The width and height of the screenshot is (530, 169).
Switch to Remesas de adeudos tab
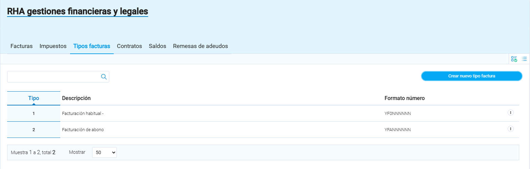[x=200, y=46]
